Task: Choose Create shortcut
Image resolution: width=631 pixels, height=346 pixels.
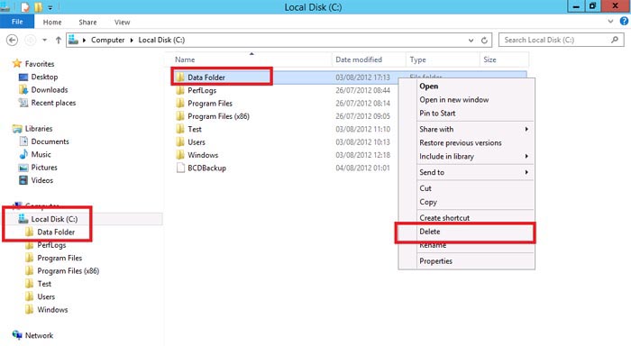Action: [444, 218]
